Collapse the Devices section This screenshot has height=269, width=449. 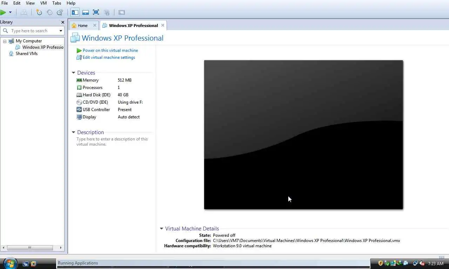coord(73,73)
